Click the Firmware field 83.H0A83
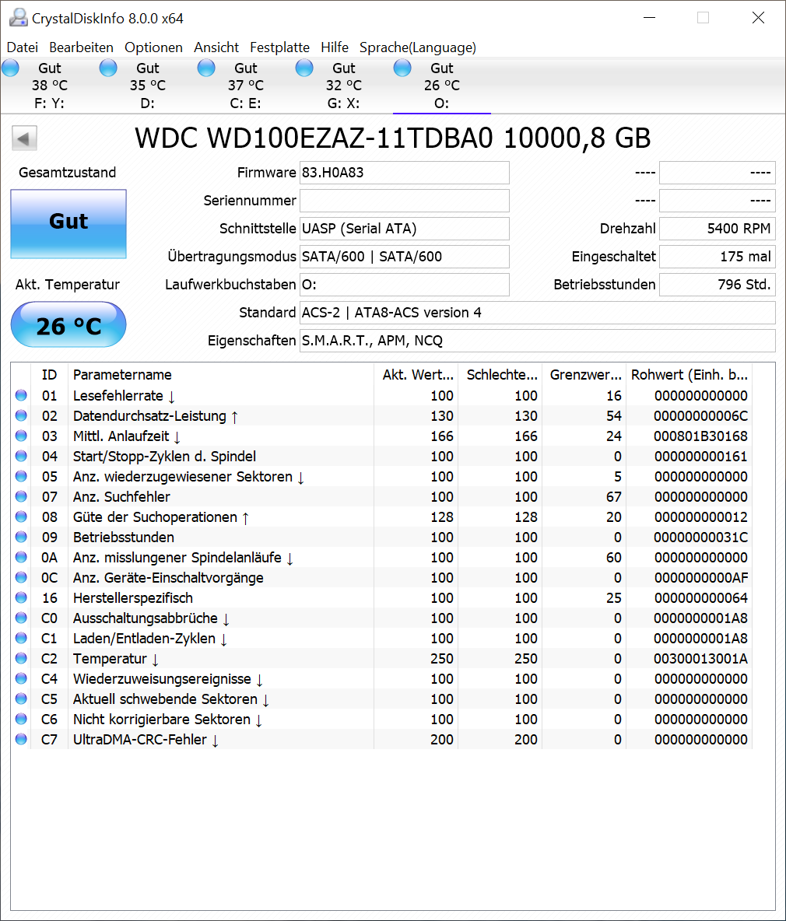This screenshot has width=786, height=921. pos(404,173)
